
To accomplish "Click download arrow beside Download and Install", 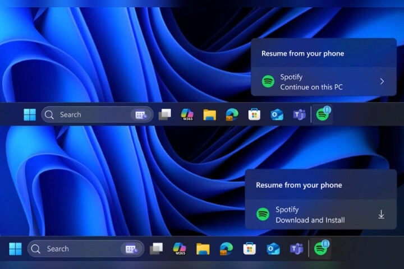I will pos(382,215).
